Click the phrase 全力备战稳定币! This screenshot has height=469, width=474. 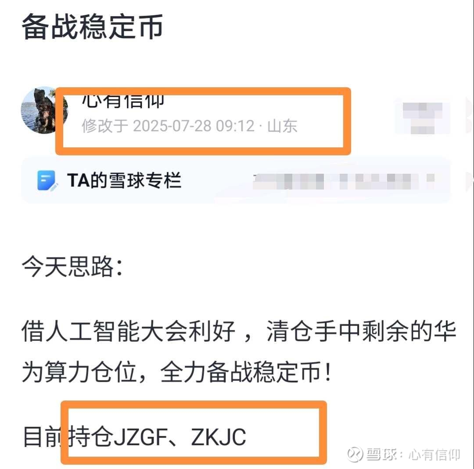(x=246, y=372)
